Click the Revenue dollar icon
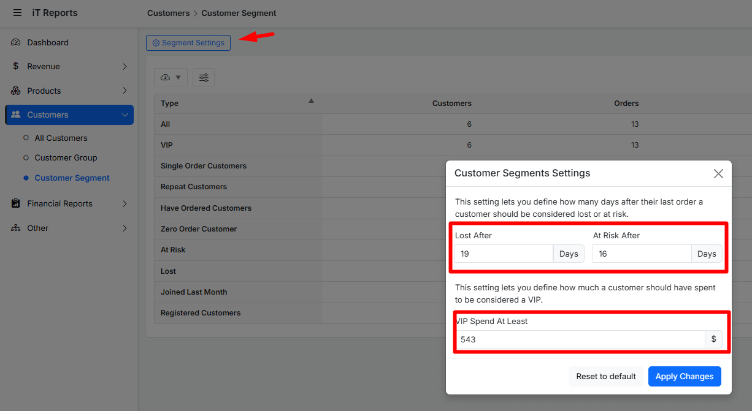The image size is (752, 411). pos(16,66)
